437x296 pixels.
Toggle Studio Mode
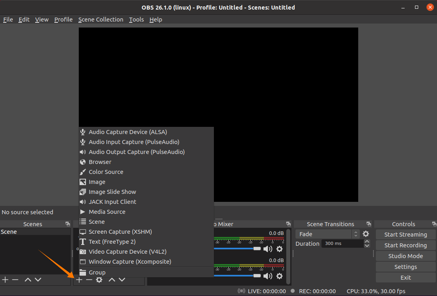[x=405, y=256]
